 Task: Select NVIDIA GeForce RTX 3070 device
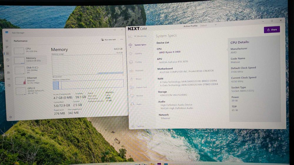point(173,62)
